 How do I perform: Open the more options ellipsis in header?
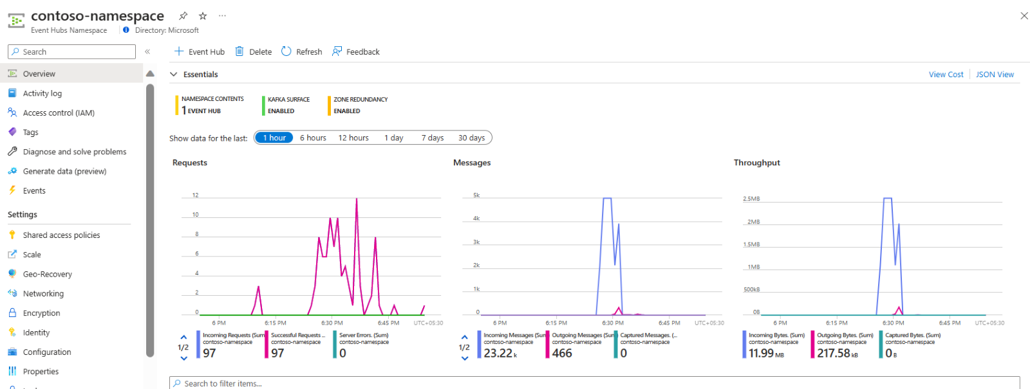point(222,15)
